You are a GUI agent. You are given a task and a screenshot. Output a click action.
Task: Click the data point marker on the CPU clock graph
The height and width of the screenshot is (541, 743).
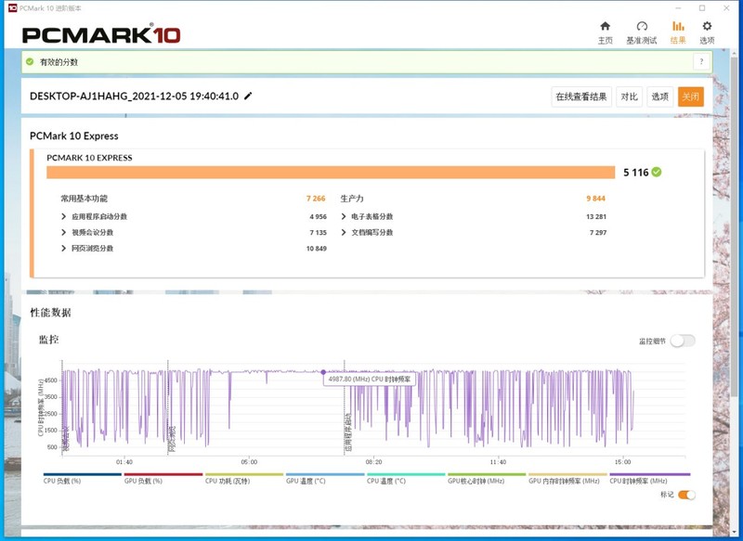tap(323, 372)
